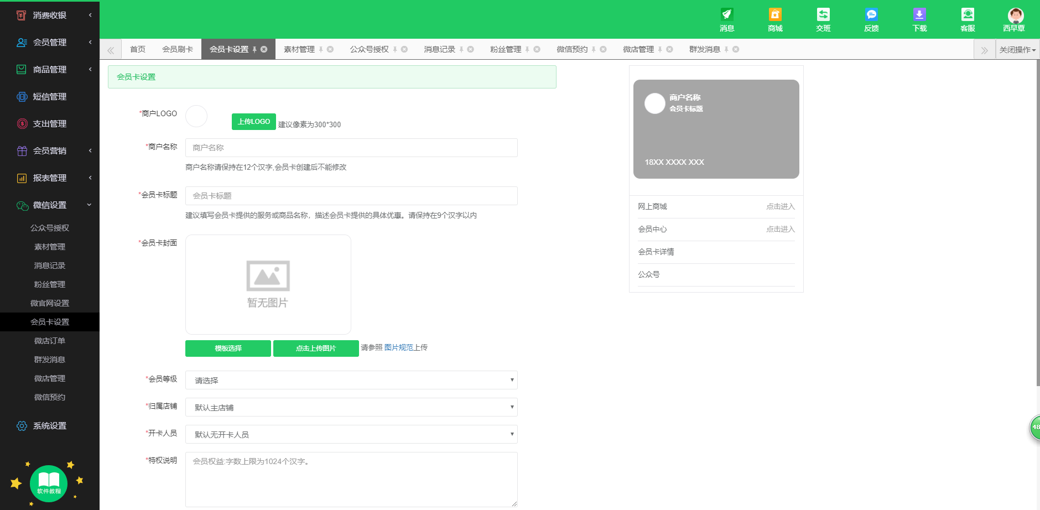Click the 会员管理 sidebar icon

click(22, 42)
